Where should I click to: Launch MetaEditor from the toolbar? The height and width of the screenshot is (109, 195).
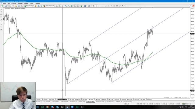coord(36,6)
